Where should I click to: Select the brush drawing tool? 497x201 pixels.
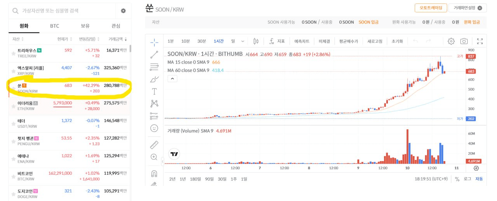click(154, 79)
